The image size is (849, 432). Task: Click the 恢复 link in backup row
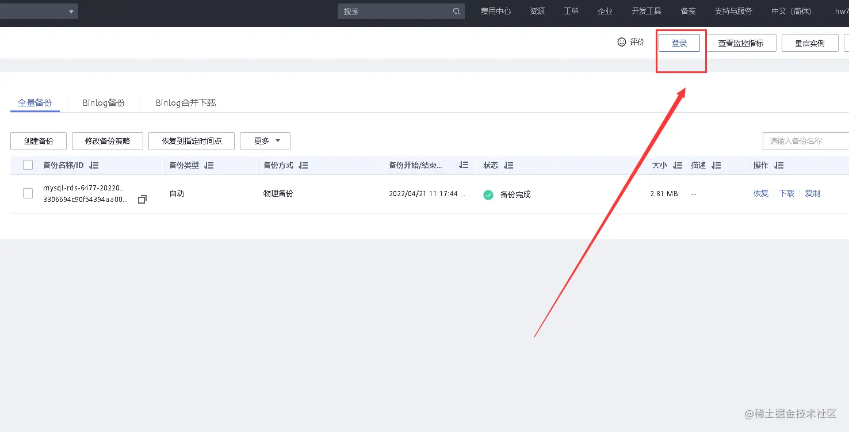761,193
